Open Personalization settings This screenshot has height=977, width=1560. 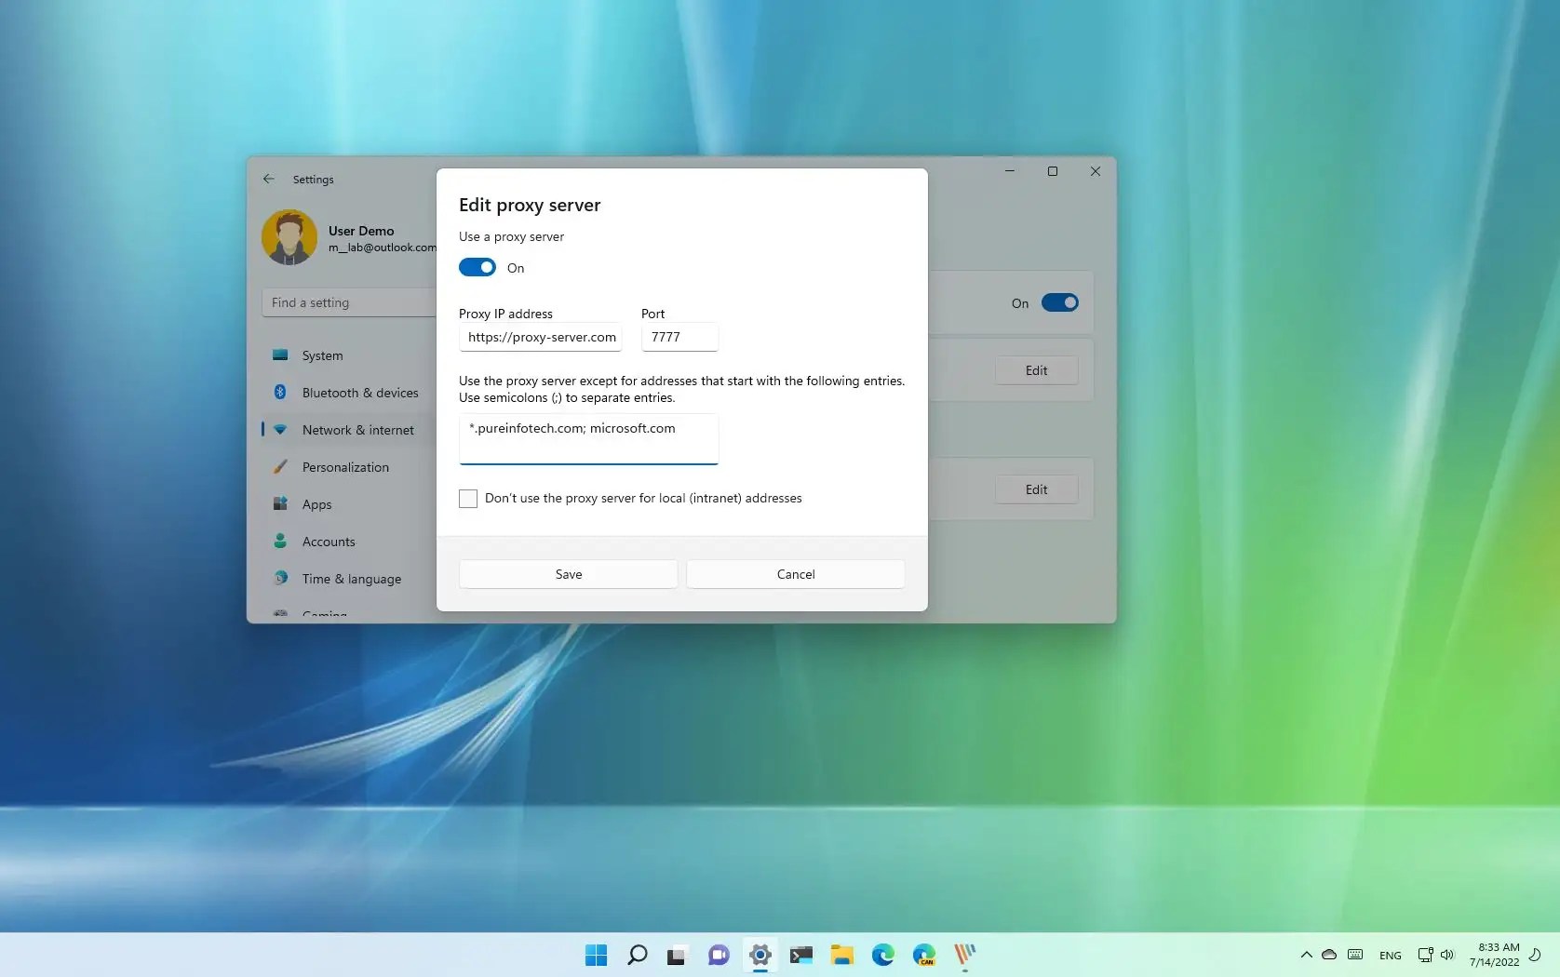[x=344, y=466]
